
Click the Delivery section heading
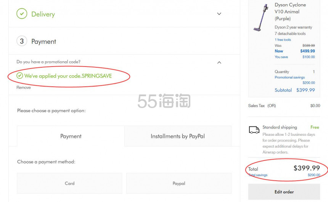(43, 14)
